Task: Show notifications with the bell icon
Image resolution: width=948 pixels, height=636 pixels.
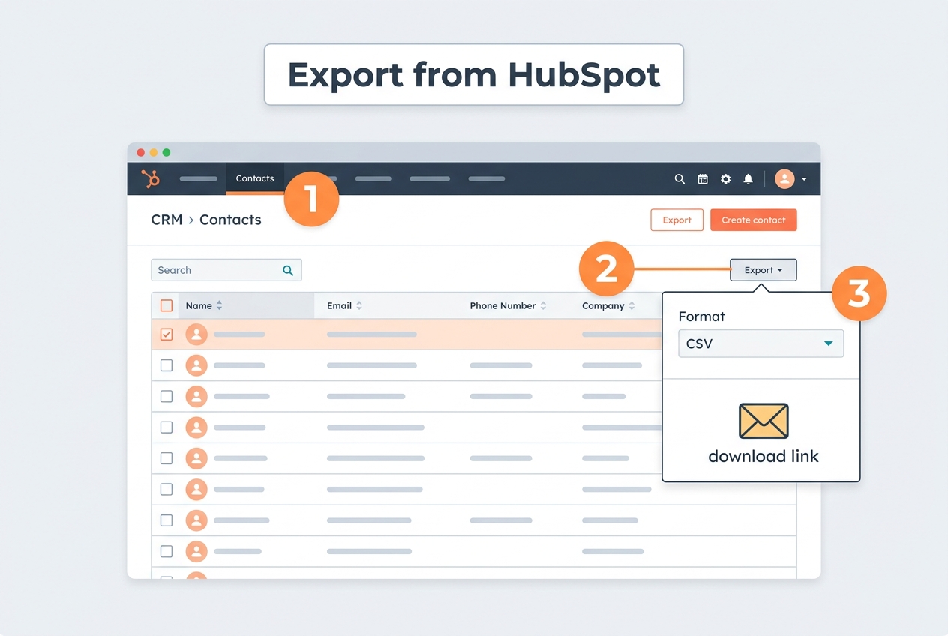Action: (x=748, y=179)
